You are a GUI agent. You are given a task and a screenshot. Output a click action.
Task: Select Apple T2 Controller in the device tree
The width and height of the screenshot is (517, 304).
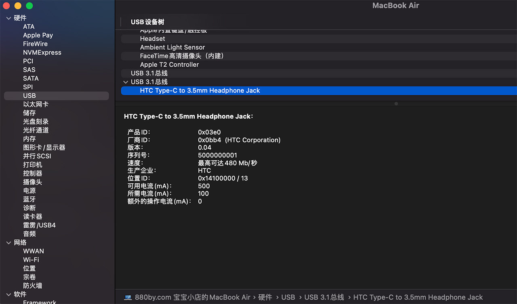(x=170, y=65)
